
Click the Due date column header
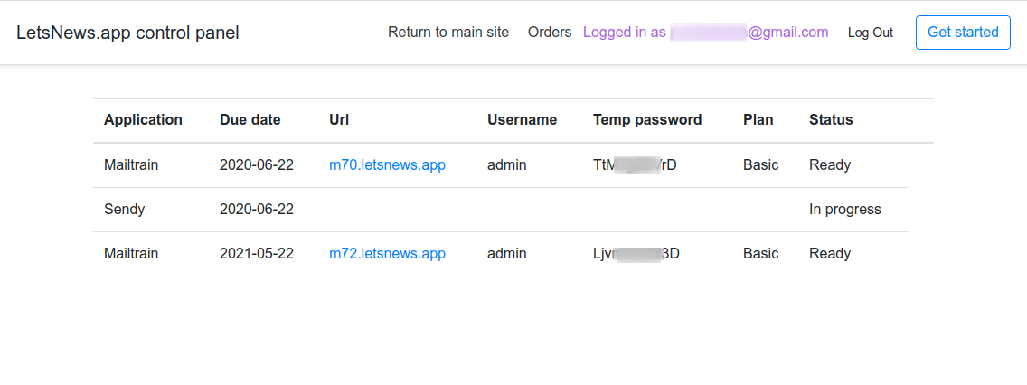(250, 120)
